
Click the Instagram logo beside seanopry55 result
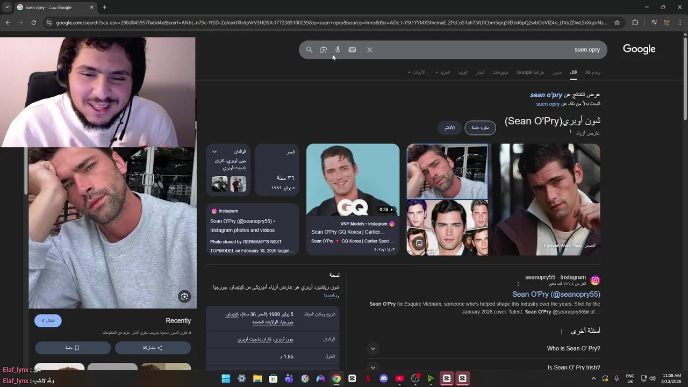(x=595, y=281)
